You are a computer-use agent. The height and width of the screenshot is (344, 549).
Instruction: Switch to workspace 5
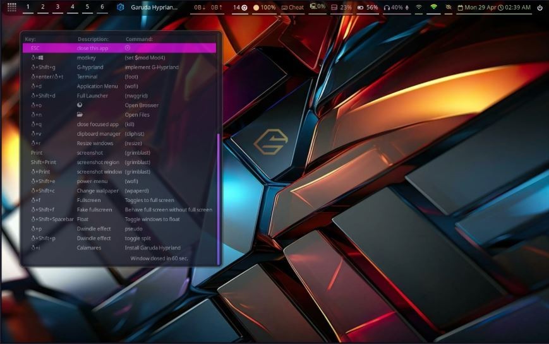88,7
